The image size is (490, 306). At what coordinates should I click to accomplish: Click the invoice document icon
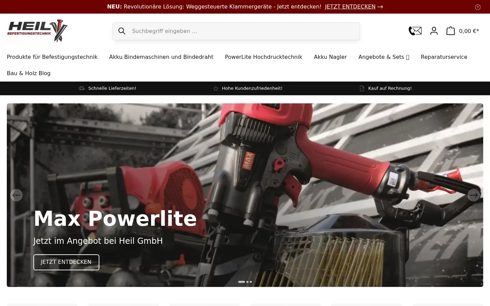[x=362, y=88]
